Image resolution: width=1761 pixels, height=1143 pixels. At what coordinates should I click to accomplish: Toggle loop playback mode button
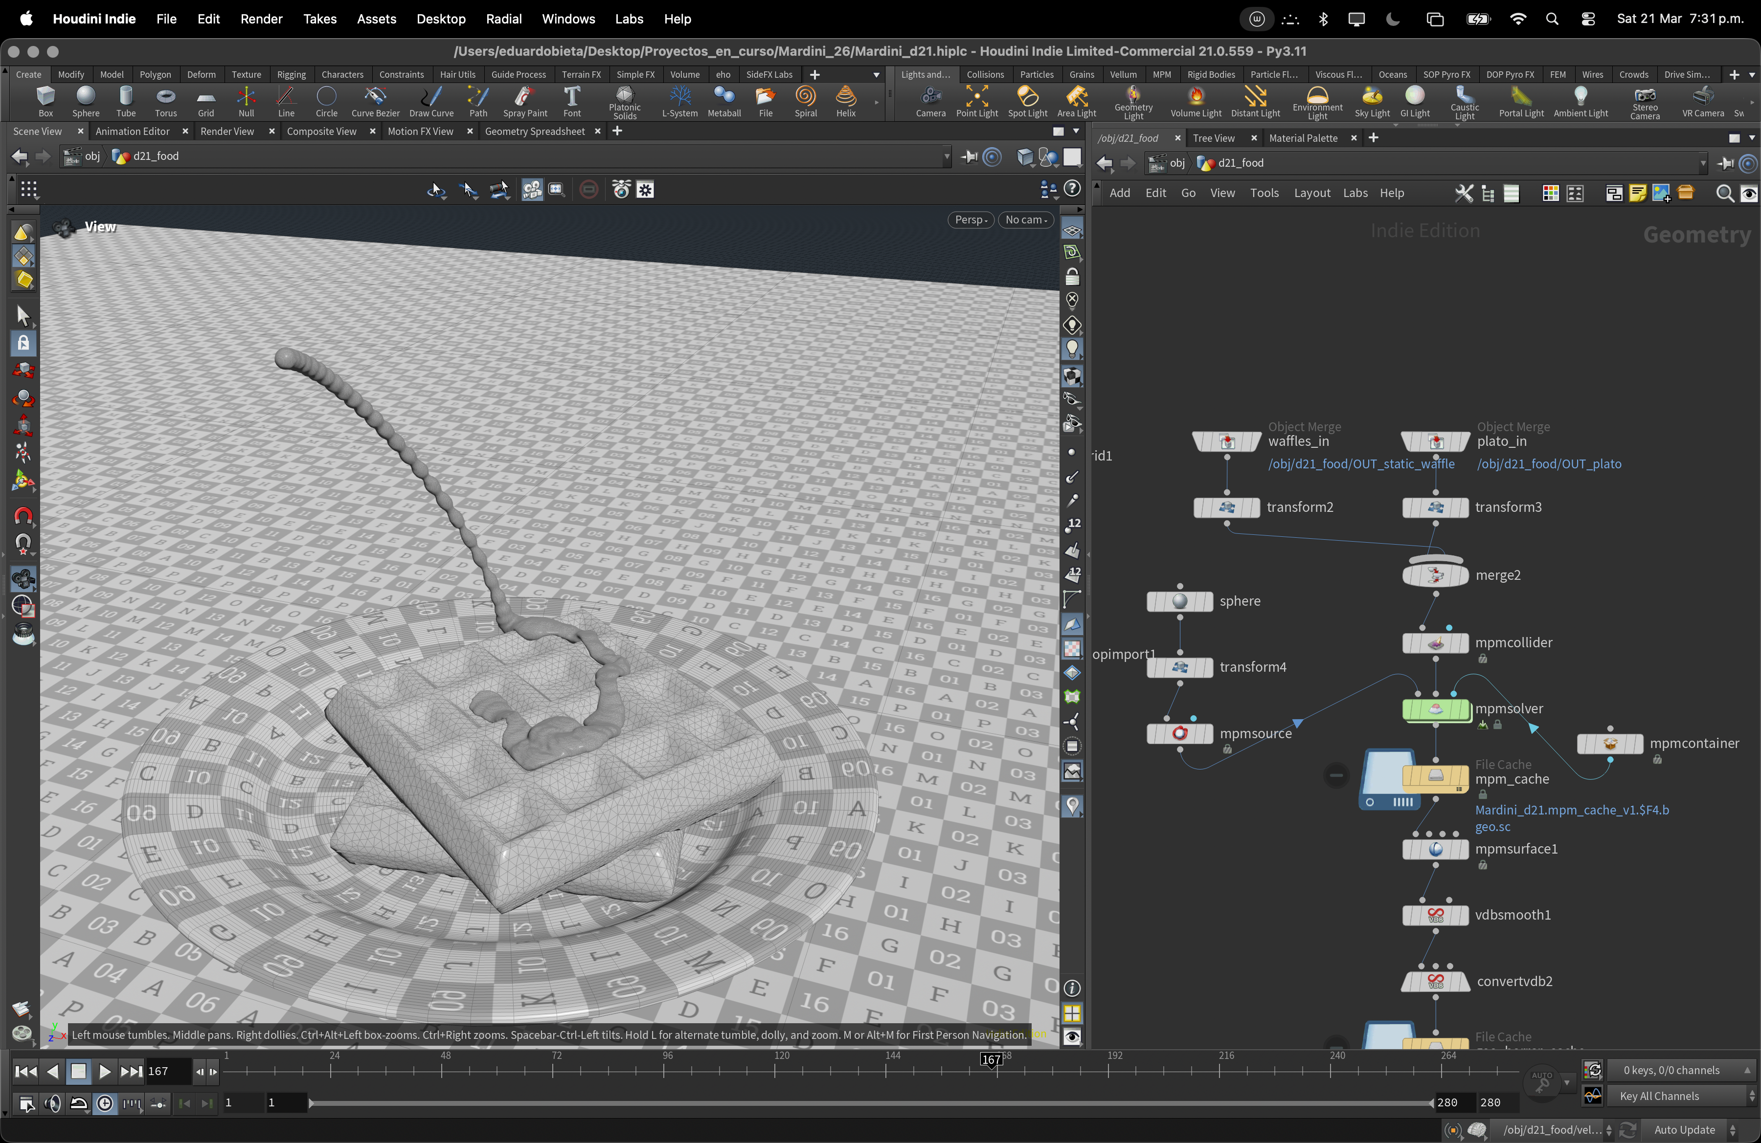click(78, 1104)
